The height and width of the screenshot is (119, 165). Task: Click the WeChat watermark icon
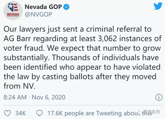(139, 112)
